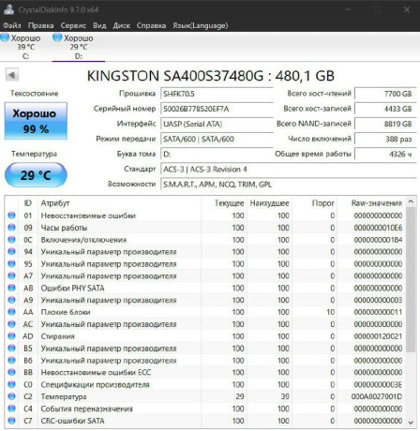Open the Файл menu
This screenshot has height=431, width=420.
pyautogui.click(x=12, y=25)
